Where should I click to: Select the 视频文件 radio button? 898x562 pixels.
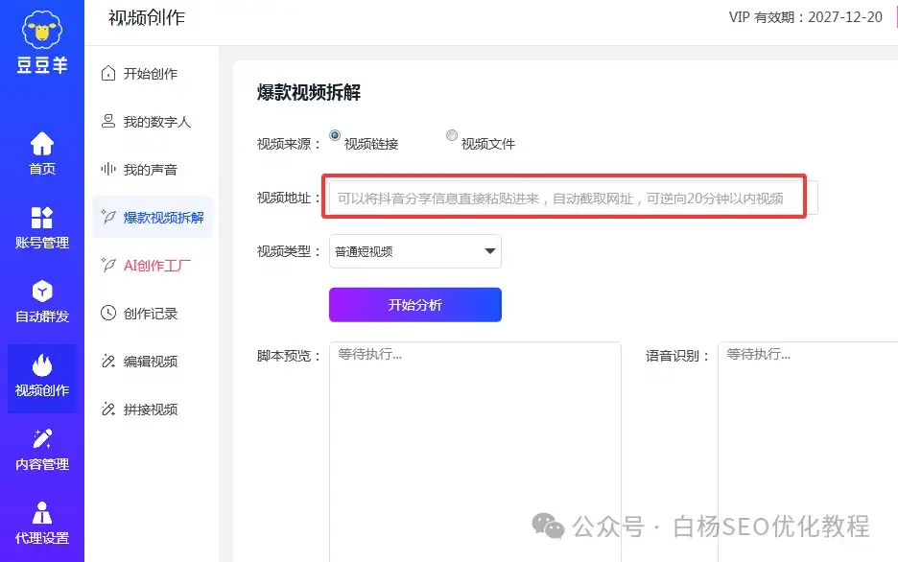click(452, 136)
